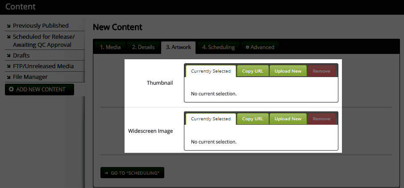The width and height of the screenshot is (404, 188).
Task: Select Thumbnail's Currently Selected tab
Action: point(211,71)
